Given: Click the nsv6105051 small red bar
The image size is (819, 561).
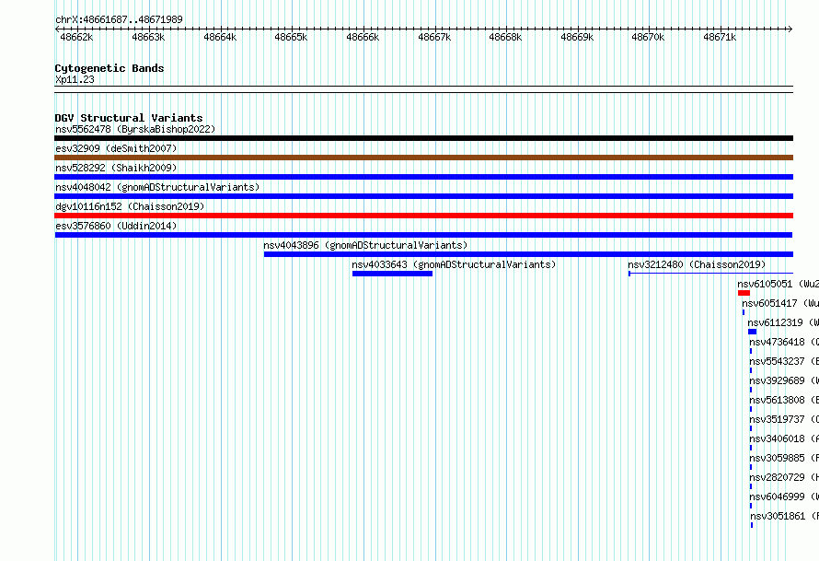Looking at the screenshot, I should pyautogui.click(x=744, y=293).
